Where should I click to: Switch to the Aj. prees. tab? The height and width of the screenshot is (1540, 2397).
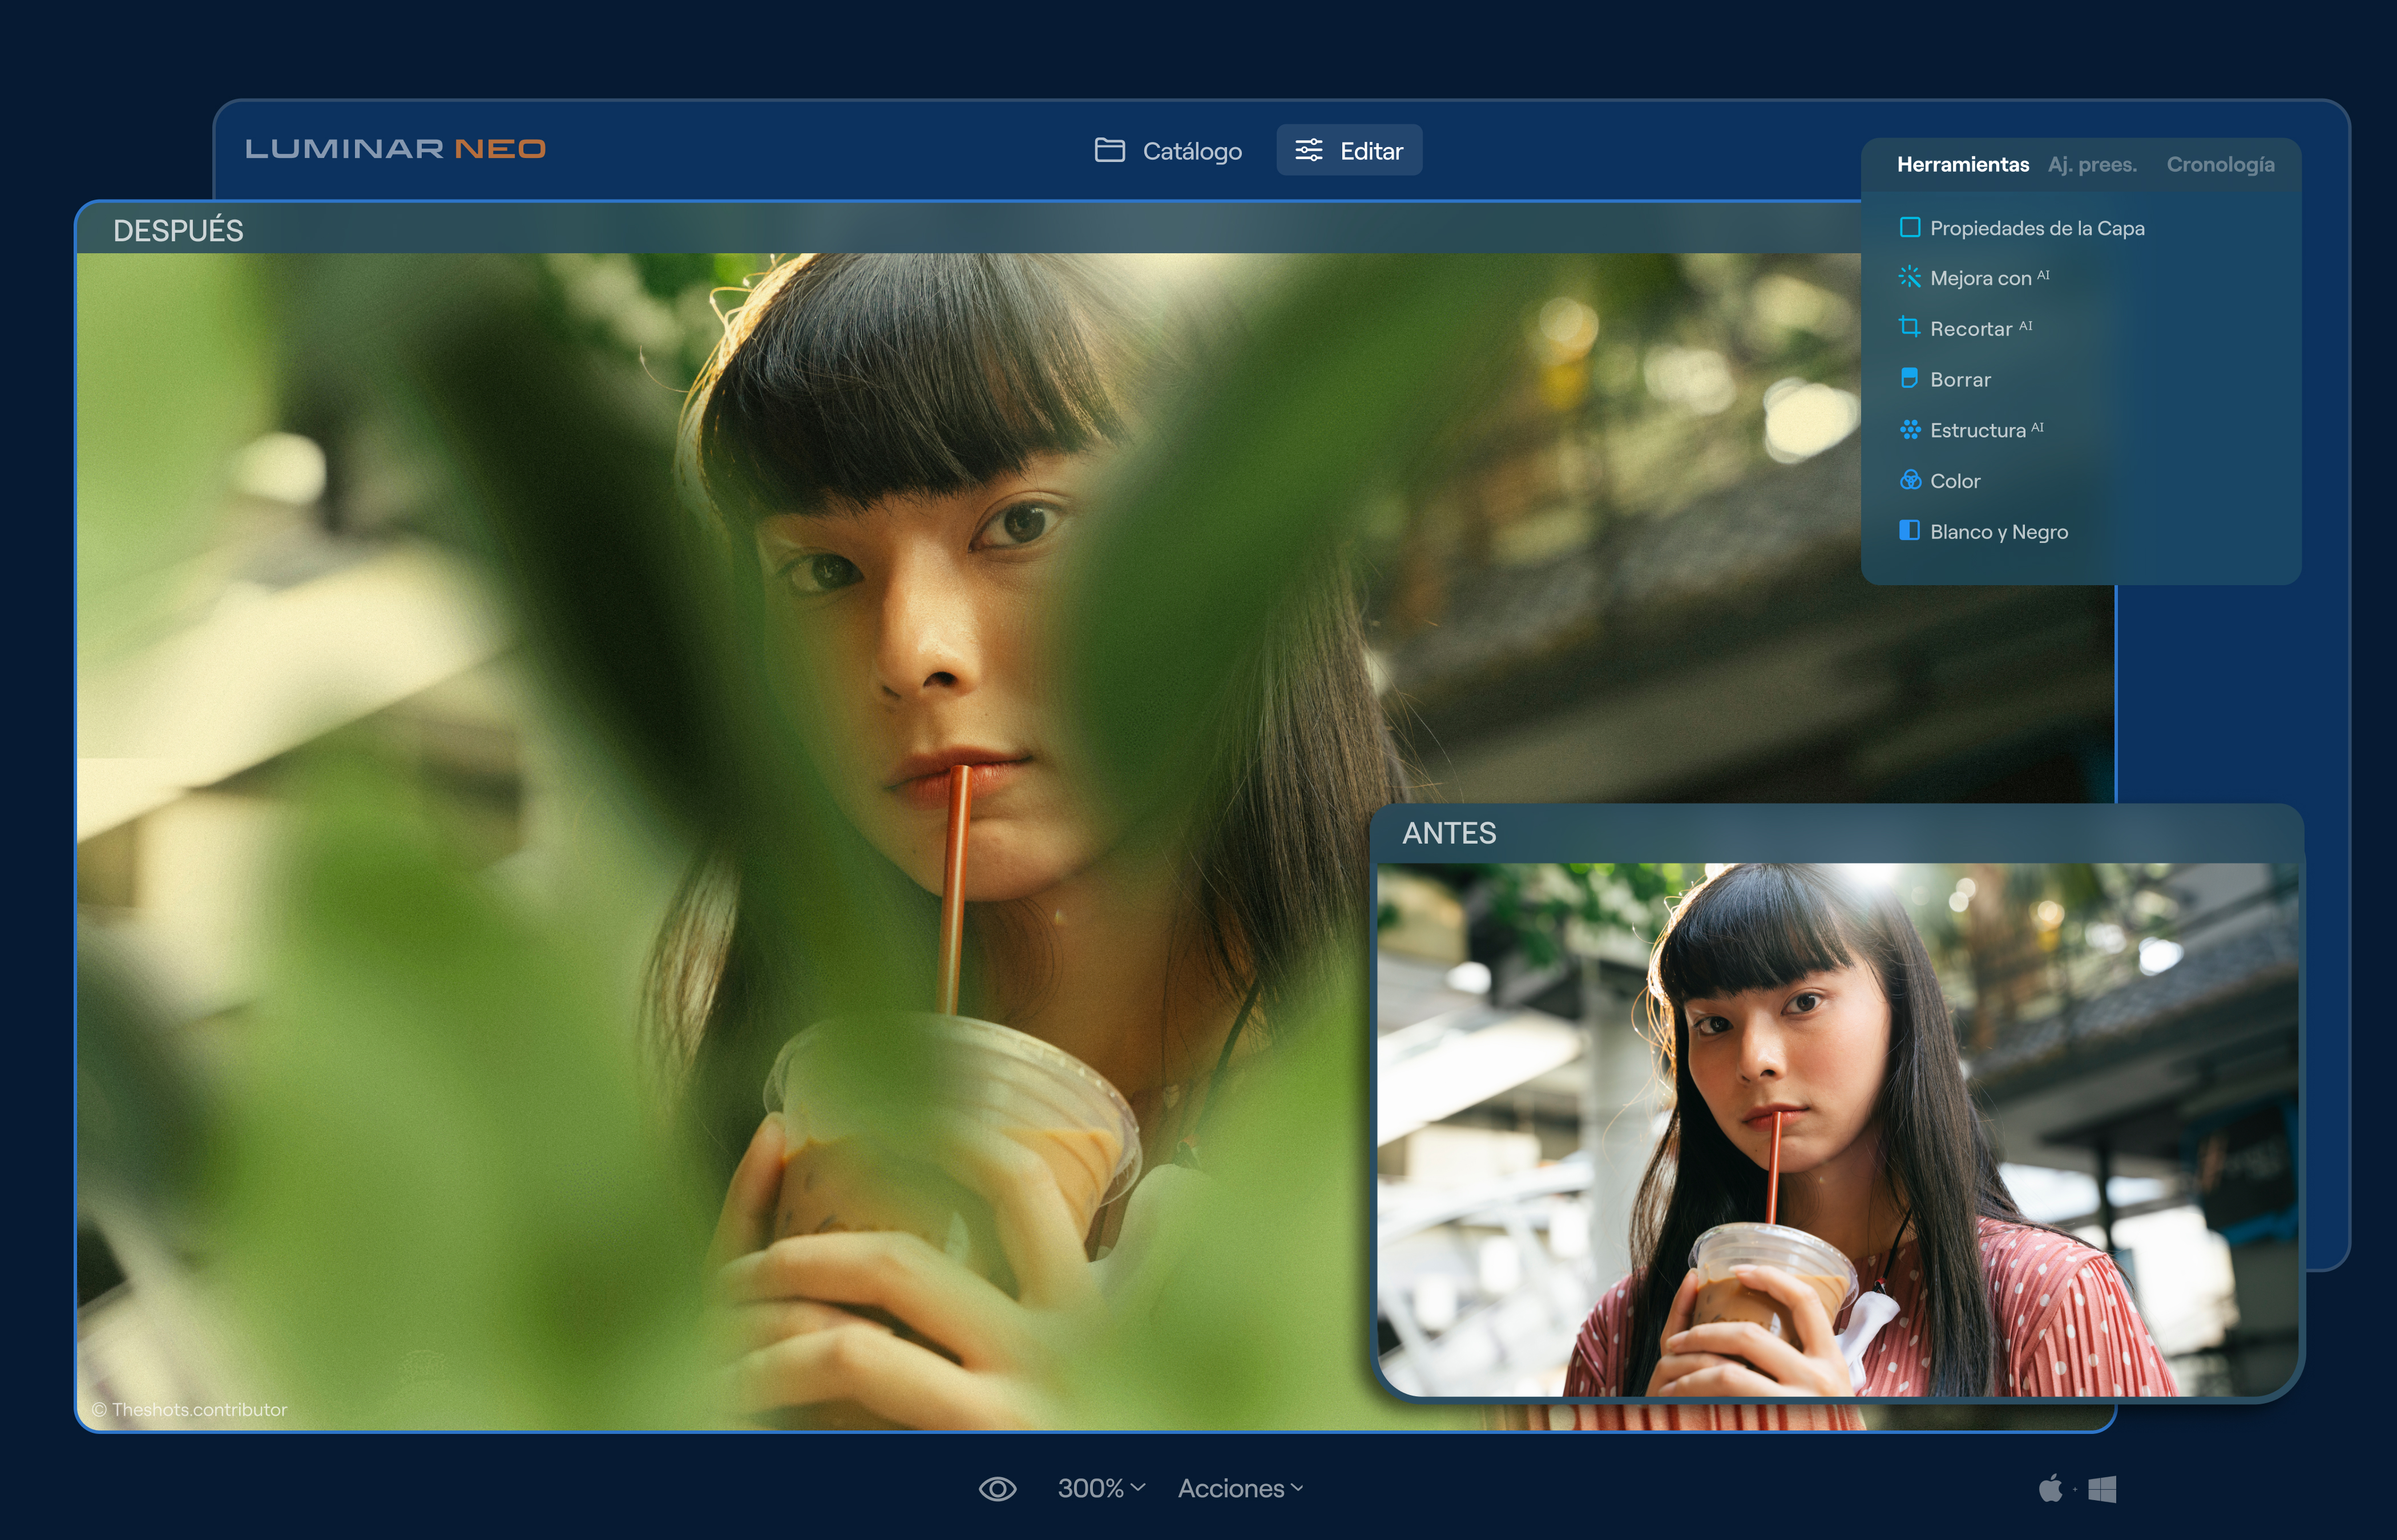(2092, 164)
